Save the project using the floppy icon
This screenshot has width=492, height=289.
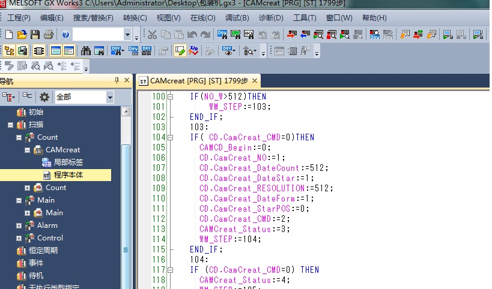click(x=35, y=35)
